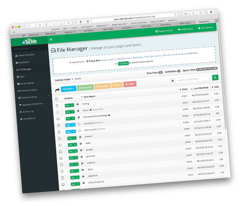241x206 pixels.
Task: Click the folder icon beside social icons
Action: click(x=79, y=124)
